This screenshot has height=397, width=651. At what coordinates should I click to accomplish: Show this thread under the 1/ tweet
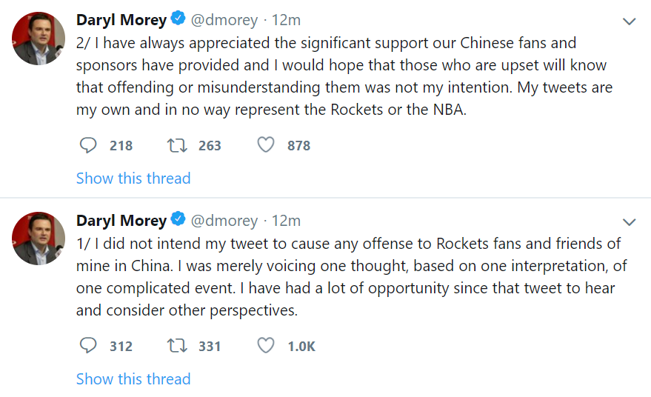coord(133,378)
